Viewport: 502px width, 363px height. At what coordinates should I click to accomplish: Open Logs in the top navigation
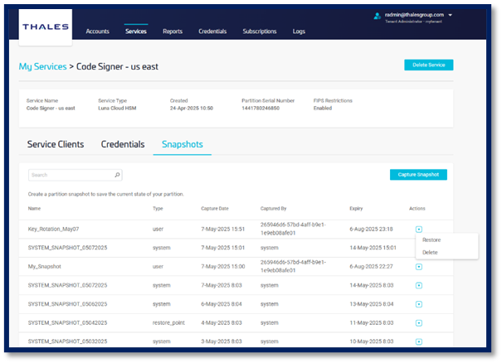pyautogui.click(x=299, y=31)
